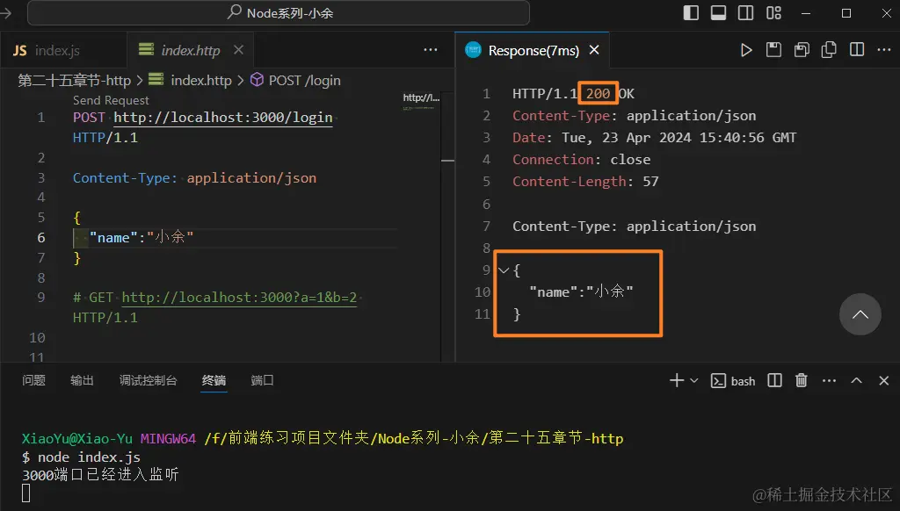The height and width of the screenshot is (511, 900).
Task: Click breadcrumb folder 第二十五章节-http
Action: pos(75,80)
